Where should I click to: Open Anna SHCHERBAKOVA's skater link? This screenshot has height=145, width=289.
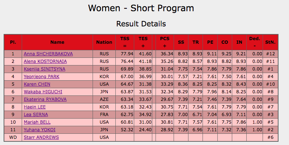tap(48, 54)
